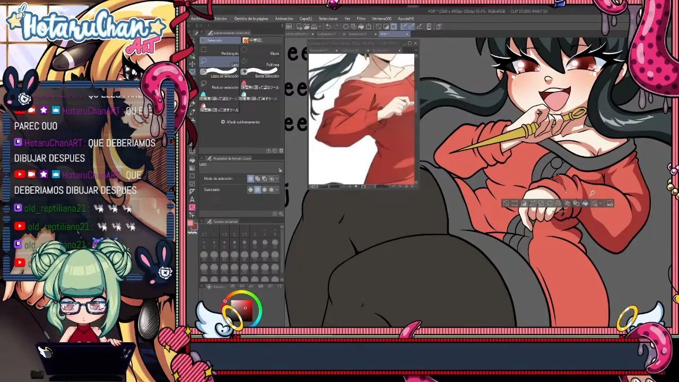Click the deselect icon in selection launcher

506,203
